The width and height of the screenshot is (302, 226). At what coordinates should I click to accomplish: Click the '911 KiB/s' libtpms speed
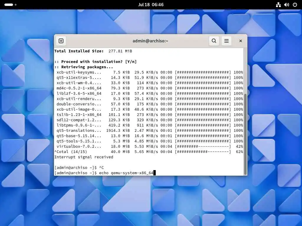click(x=147, y=125)
